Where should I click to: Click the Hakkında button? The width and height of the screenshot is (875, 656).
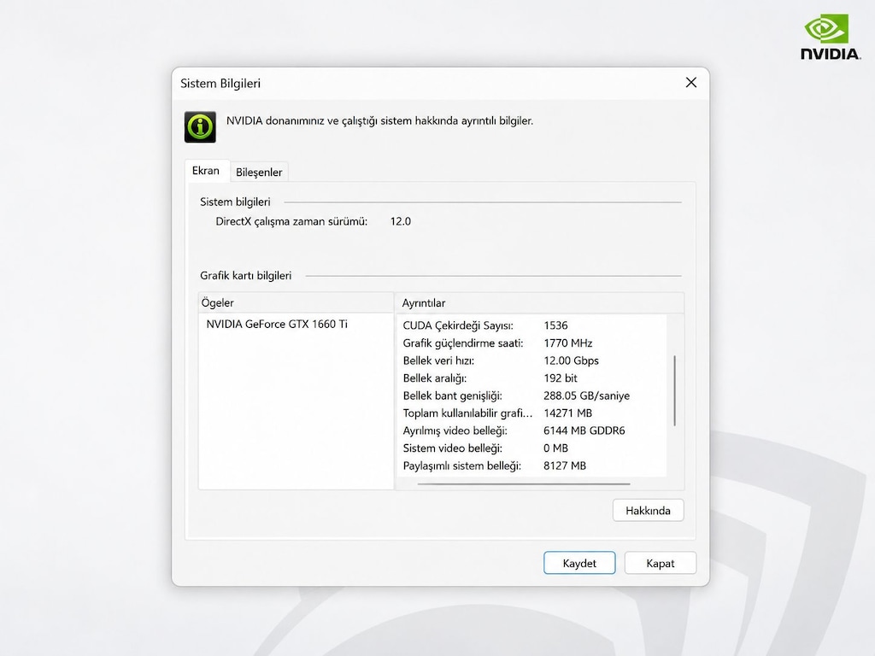click(648, 511)
